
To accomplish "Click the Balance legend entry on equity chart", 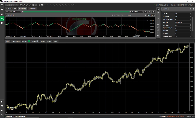I will (x=10, y=107).
